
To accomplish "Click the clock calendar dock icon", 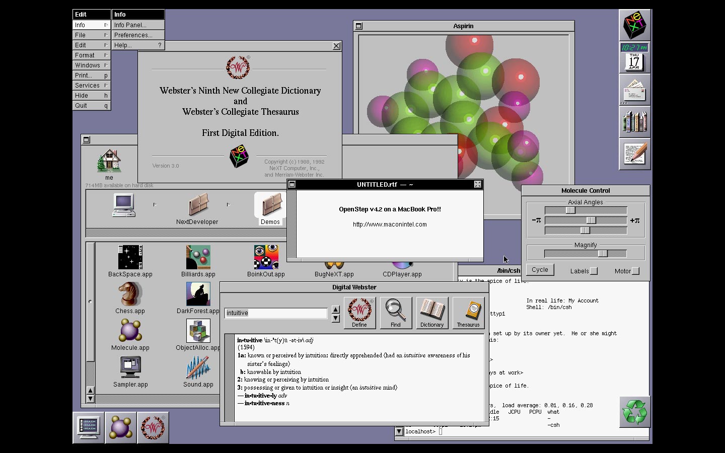I will point(634,57).
